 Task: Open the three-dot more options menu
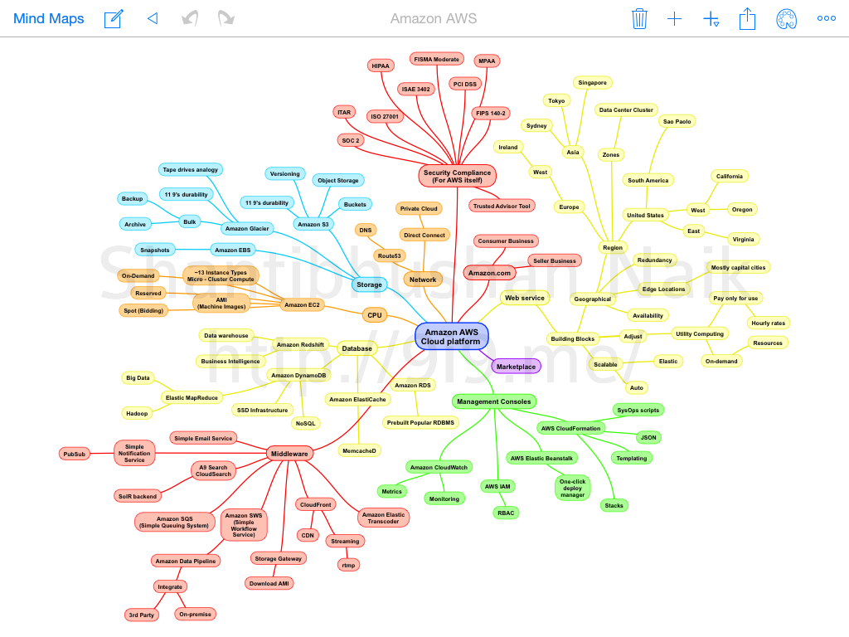[x=827, y=18]
